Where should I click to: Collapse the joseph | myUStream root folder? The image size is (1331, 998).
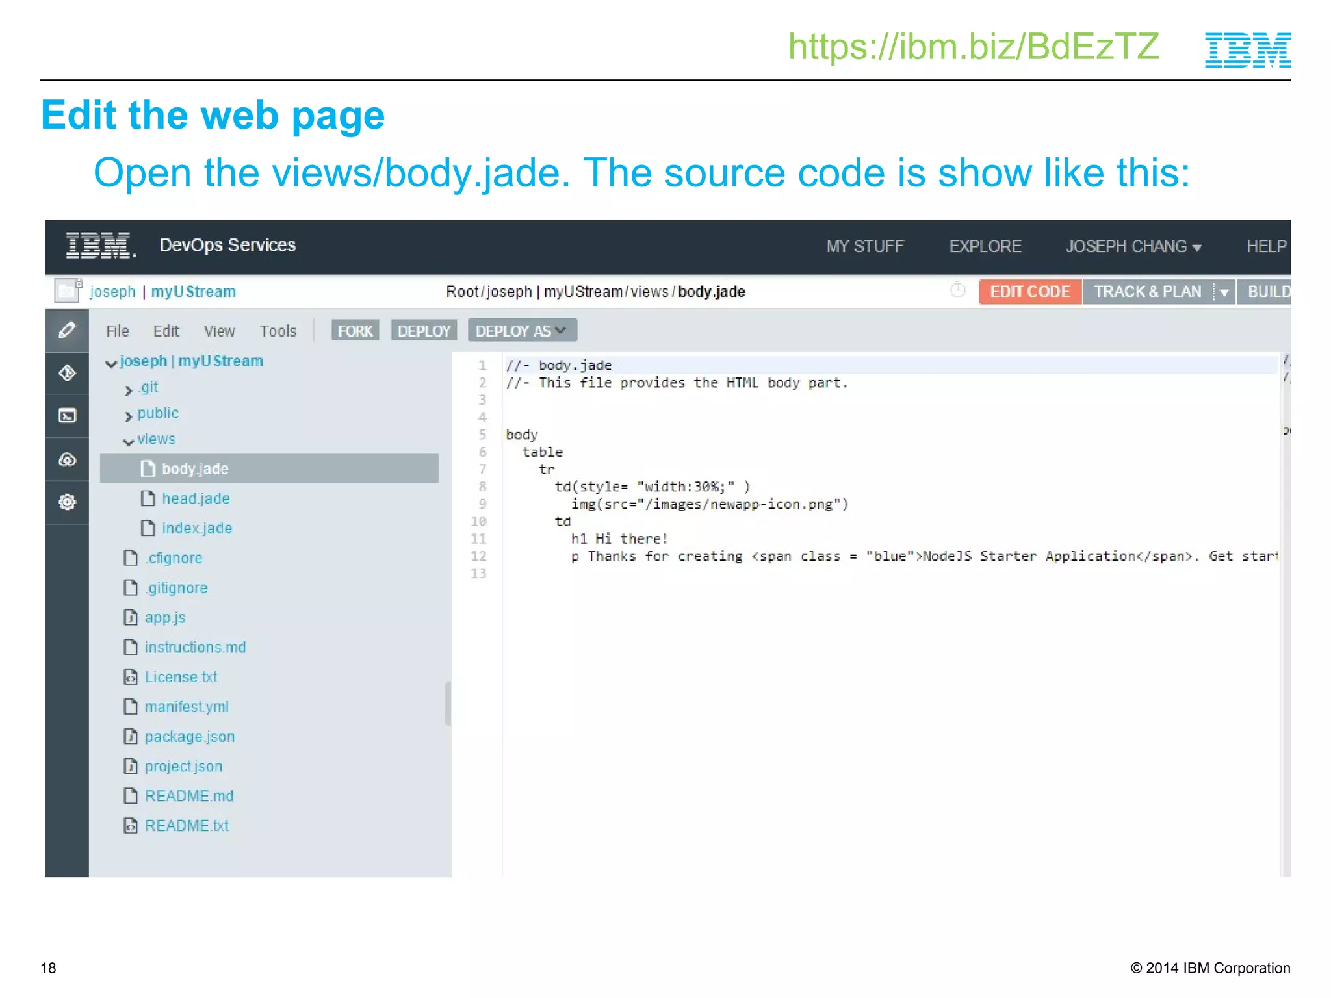pos(111,363)
